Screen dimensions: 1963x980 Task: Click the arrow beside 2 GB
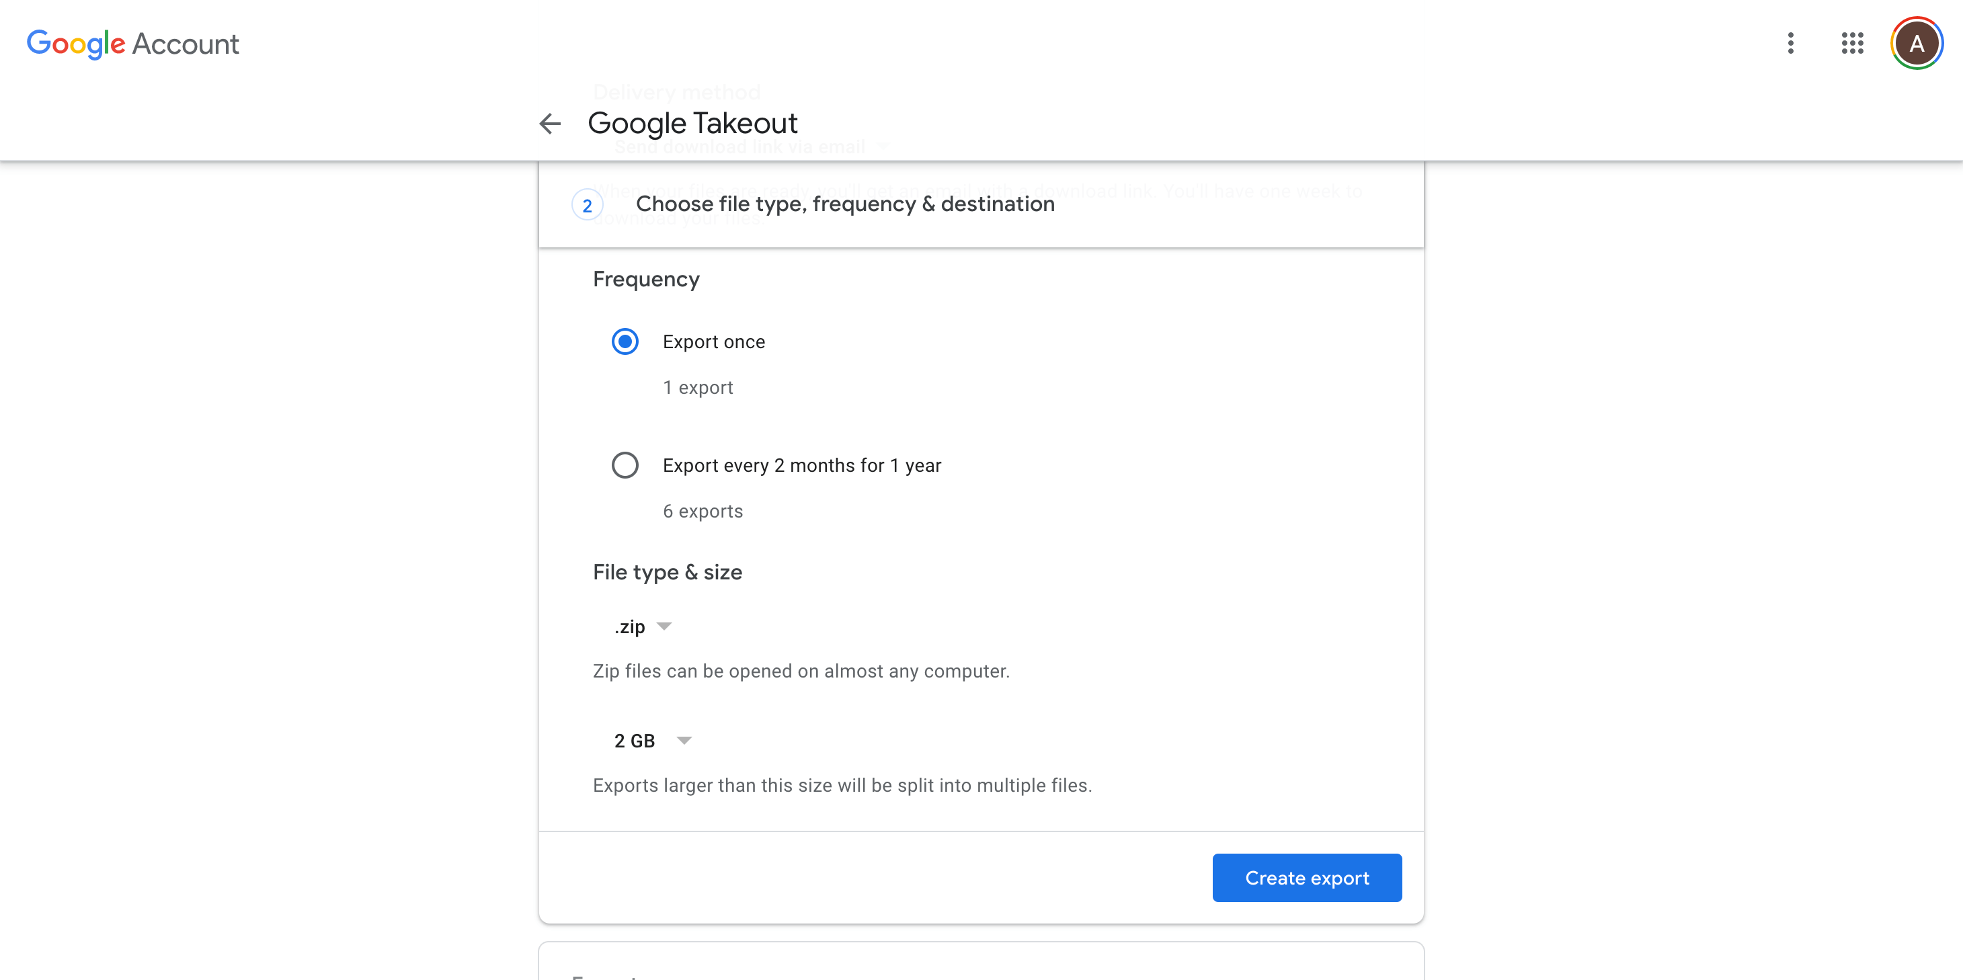click(x=684, y=741)
